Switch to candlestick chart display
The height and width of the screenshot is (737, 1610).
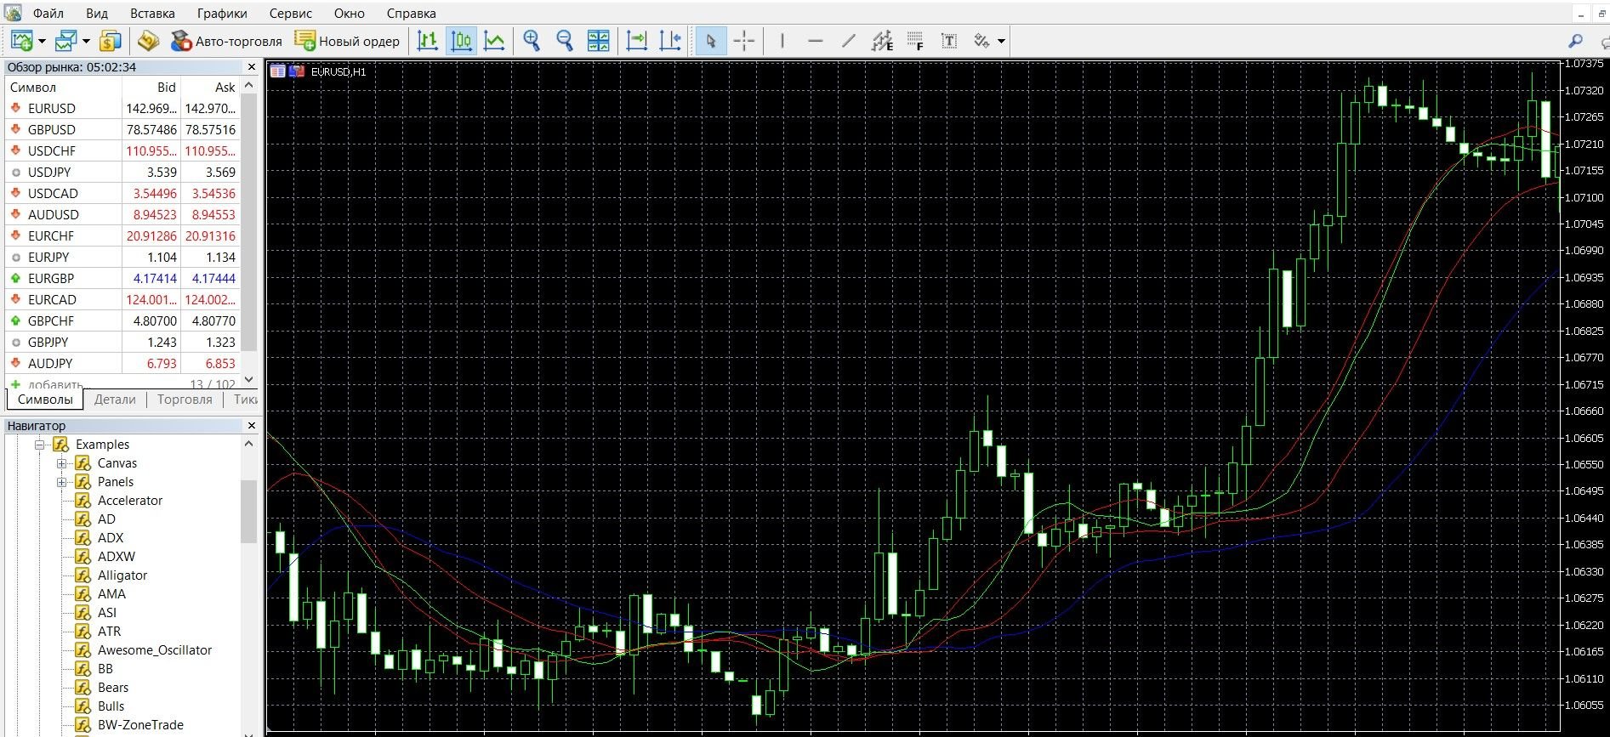point(462,41)
